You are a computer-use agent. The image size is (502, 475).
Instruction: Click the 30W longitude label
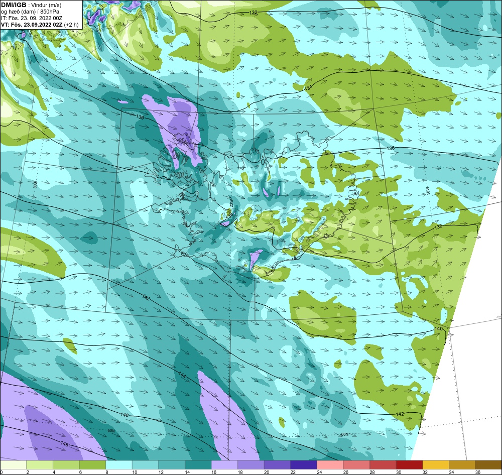35,184
